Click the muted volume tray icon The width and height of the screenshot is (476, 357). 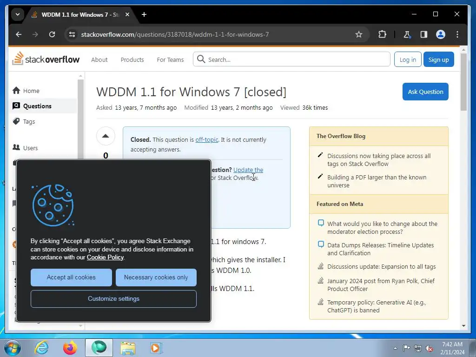pos(429,348)
